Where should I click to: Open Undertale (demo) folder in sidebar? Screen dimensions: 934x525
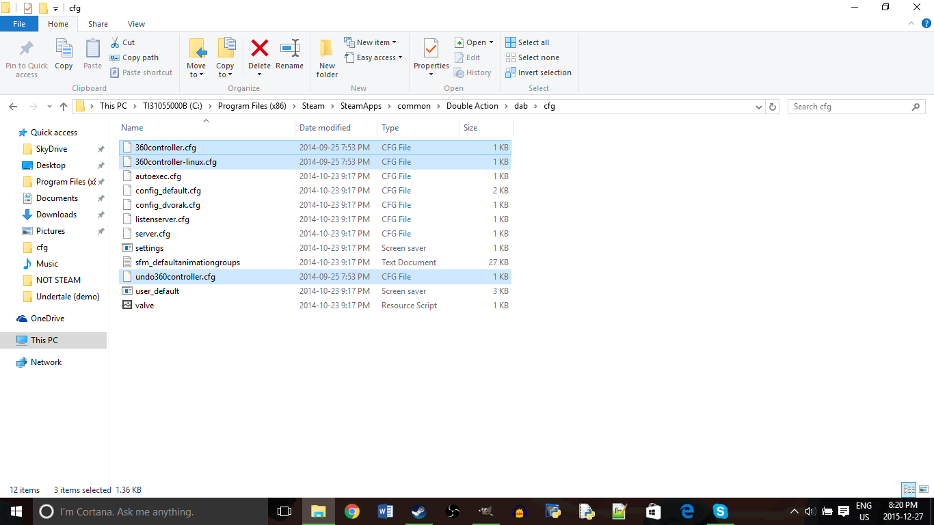[x=68, y=297]
